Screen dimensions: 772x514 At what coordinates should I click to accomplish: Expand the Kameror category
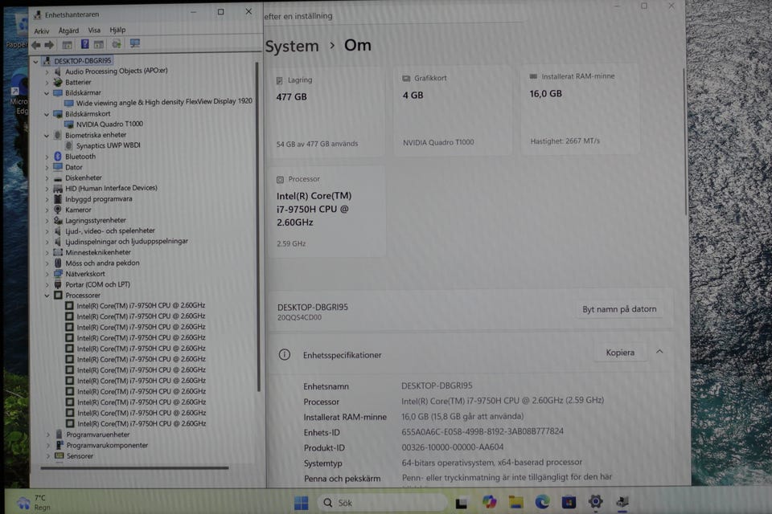pos(47,210)
